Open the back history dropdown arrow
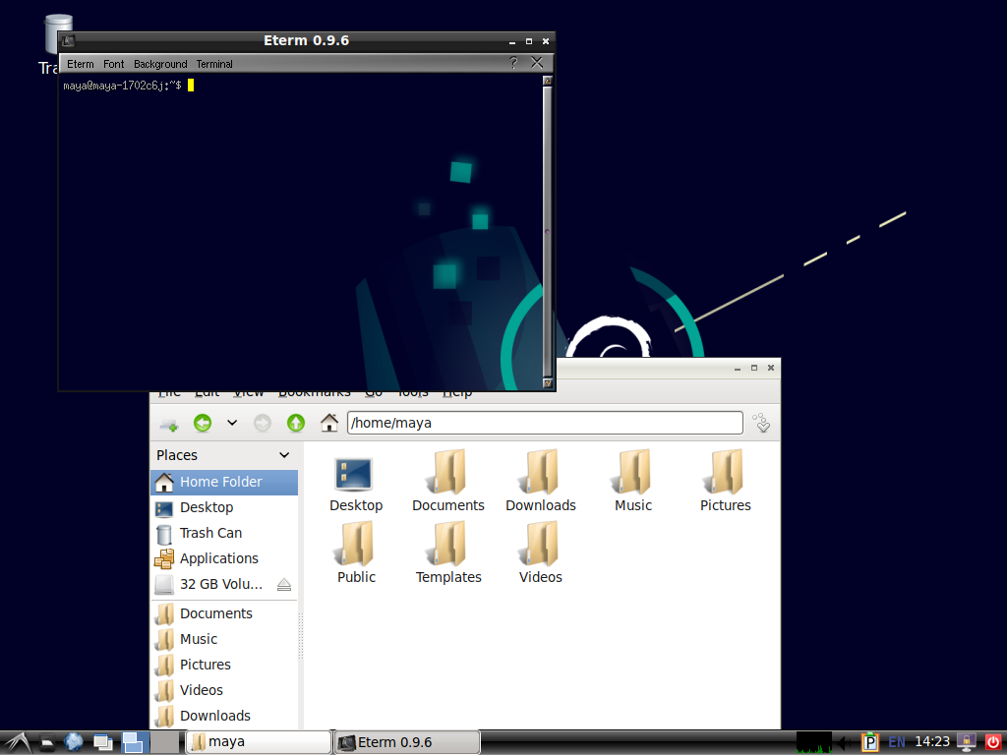This screenshot has width=1007, height=755. point(232,423)
